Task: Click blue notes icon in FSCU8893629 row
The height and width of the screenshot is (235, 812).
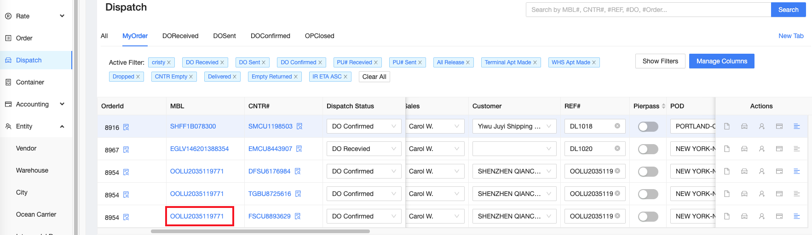Action: [797, 216]
